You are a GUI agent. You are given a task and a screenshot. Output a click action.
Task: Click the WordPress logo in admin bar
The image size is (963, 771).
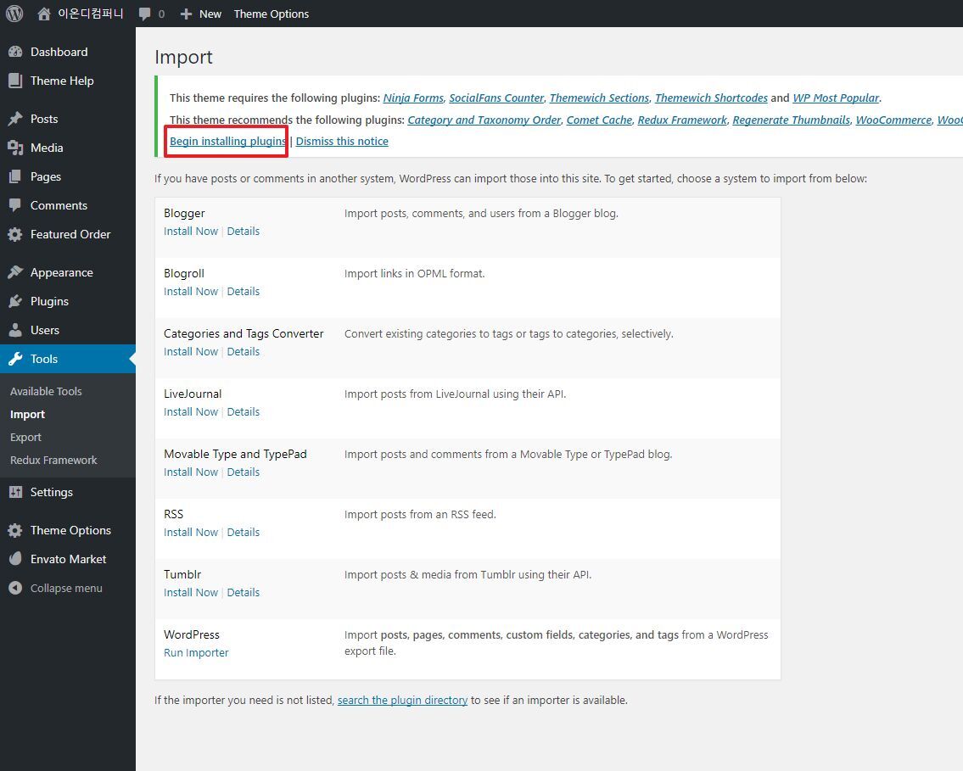click(14, 14)
